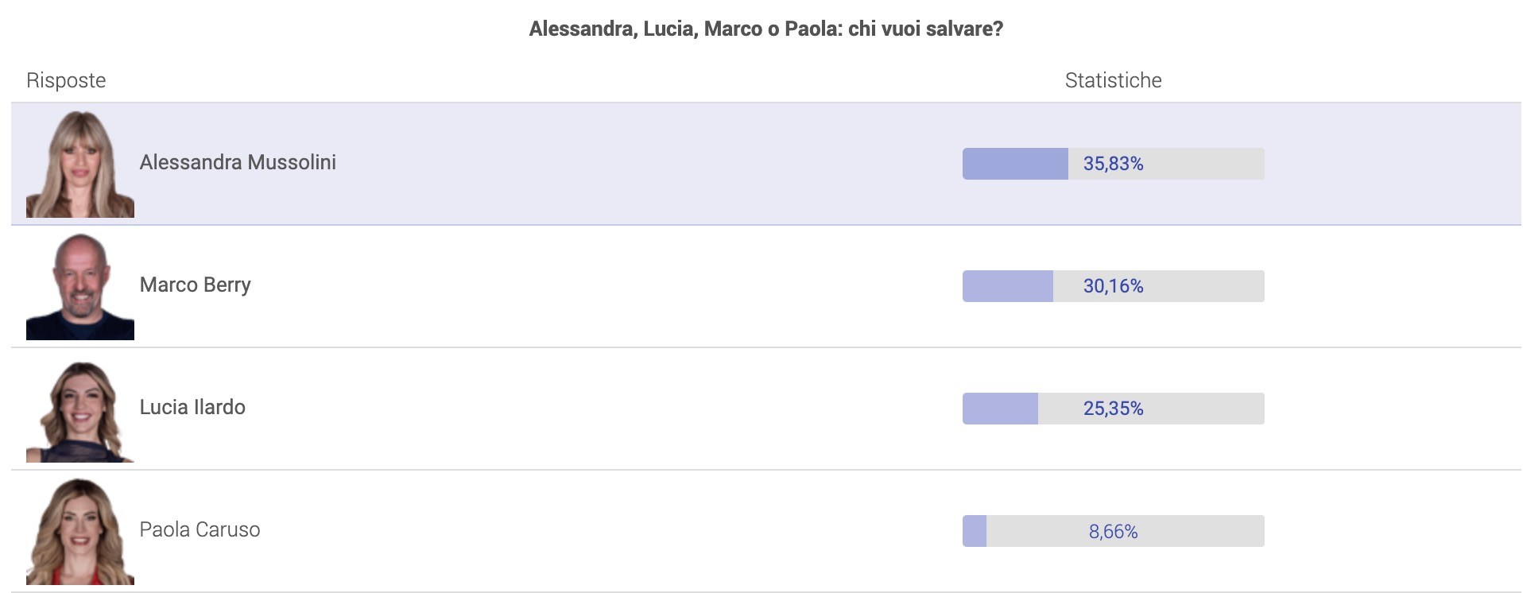Screen dimensions: 1523x593
Task: Select the Paola Caruso name label
Action: click(200, 529)
